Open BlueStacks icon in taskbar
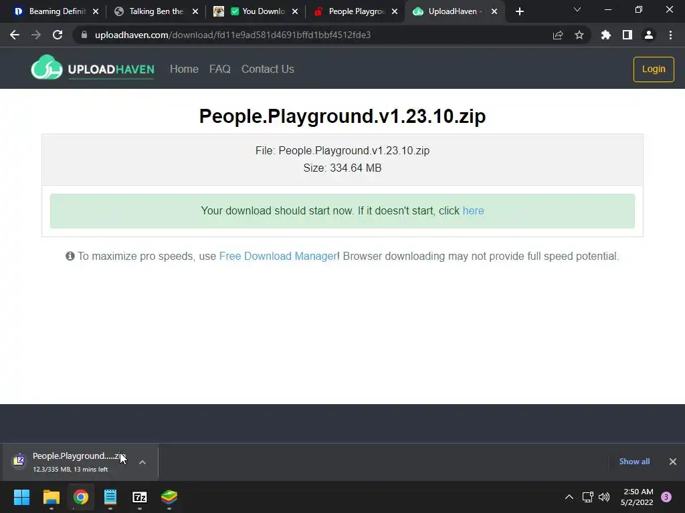Screen dimensions: 685x513 pos(169,497)
